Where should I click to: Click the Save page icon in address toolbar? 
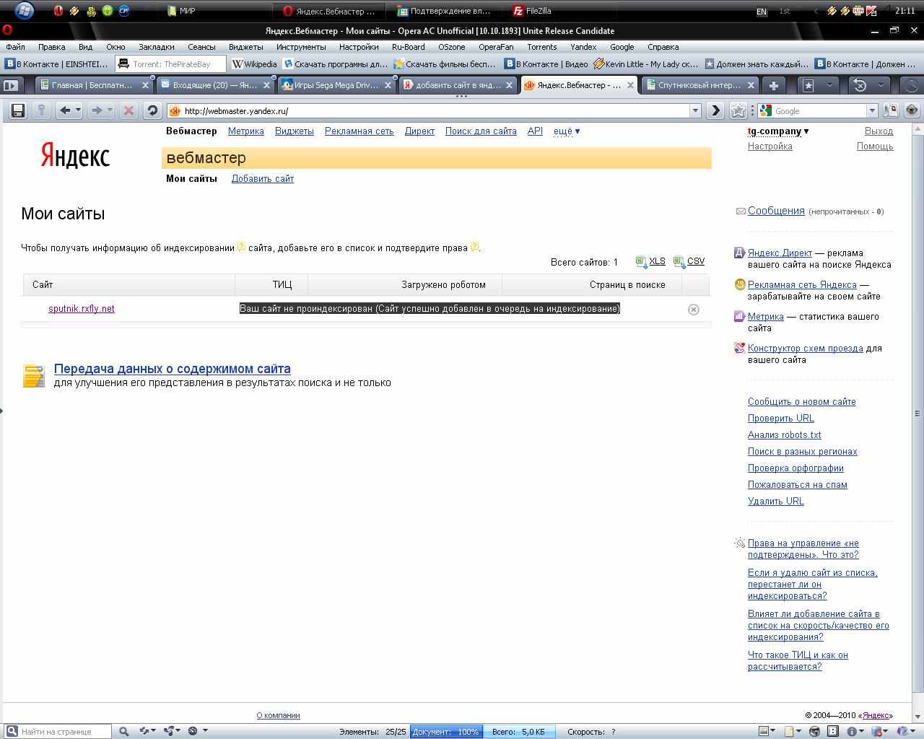pos(18,110)
